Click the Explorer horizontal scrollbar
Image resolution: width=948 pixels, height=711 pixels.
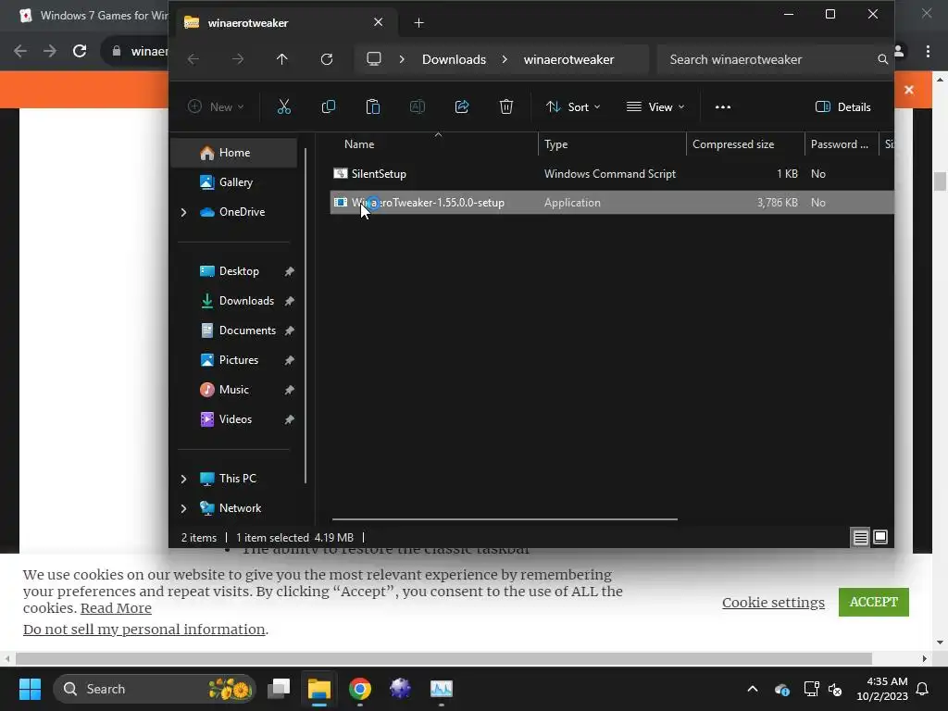pos(505,518)
